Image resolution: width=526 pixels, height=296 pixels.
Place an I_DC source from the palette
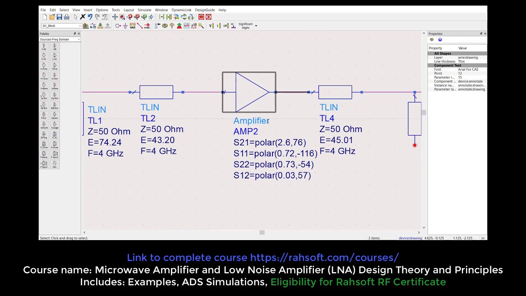[55, 47]
